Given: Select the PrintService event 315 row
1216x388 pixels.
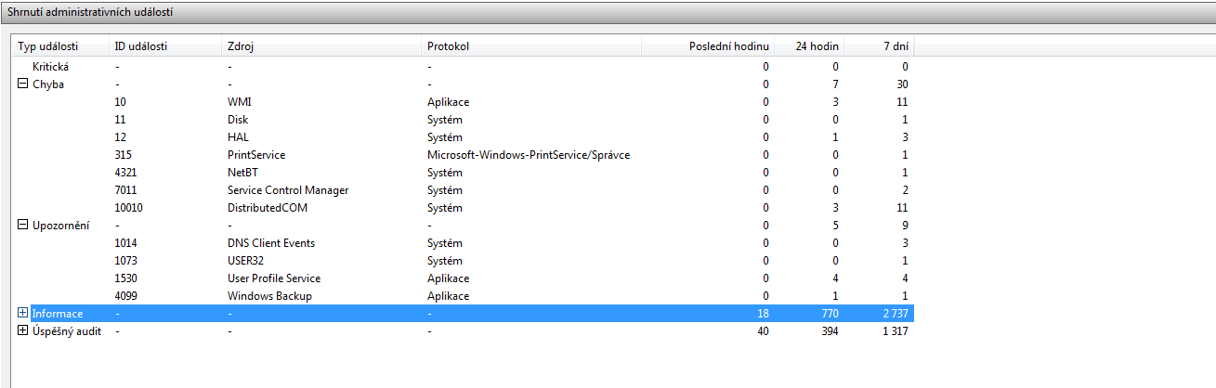Looking at the screenshot, I should click(255, 155).
